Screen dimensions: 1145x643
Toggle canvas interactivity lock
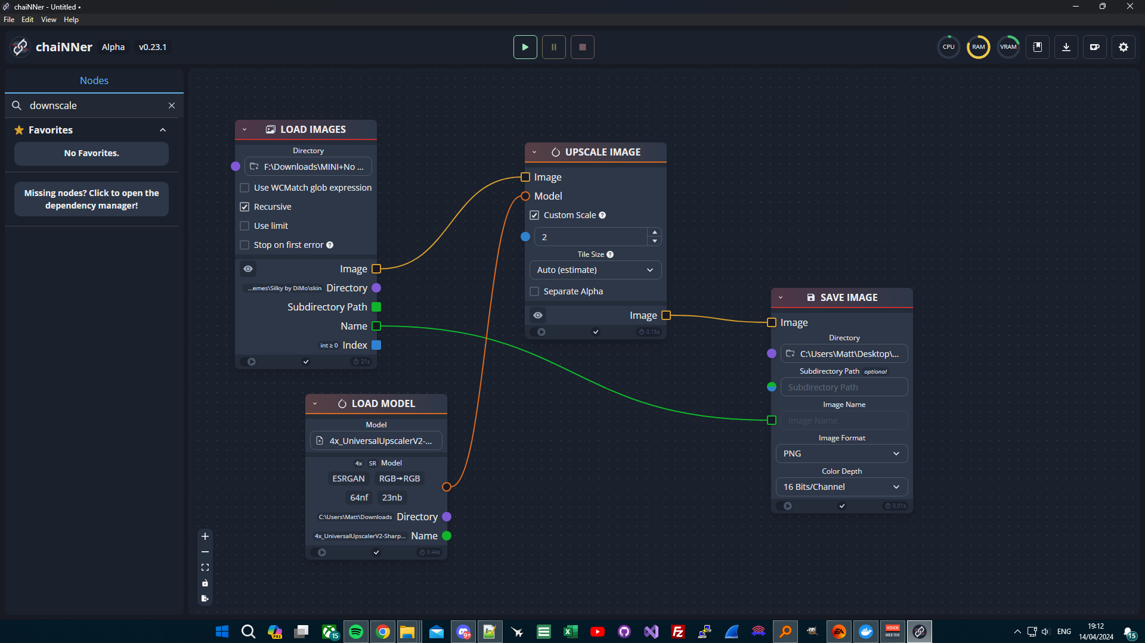click(x=205, y=583)
